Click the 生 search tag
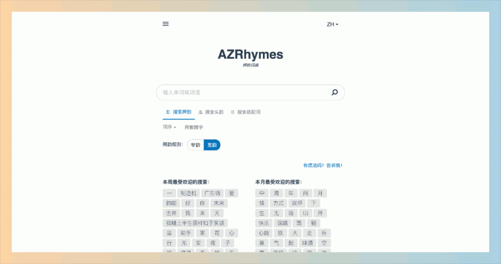This screenshot has width=501, height=264. [262, 213]
